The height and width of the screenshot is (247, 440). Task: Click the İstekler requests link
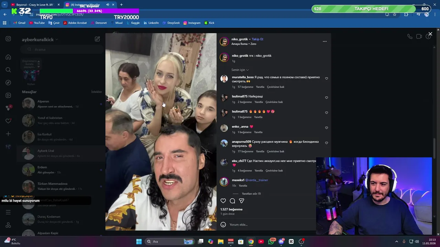[x=97, y=92]
